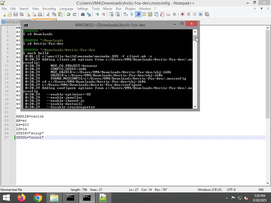
Task: Click the New file toolbar icon
Action: 3,14
